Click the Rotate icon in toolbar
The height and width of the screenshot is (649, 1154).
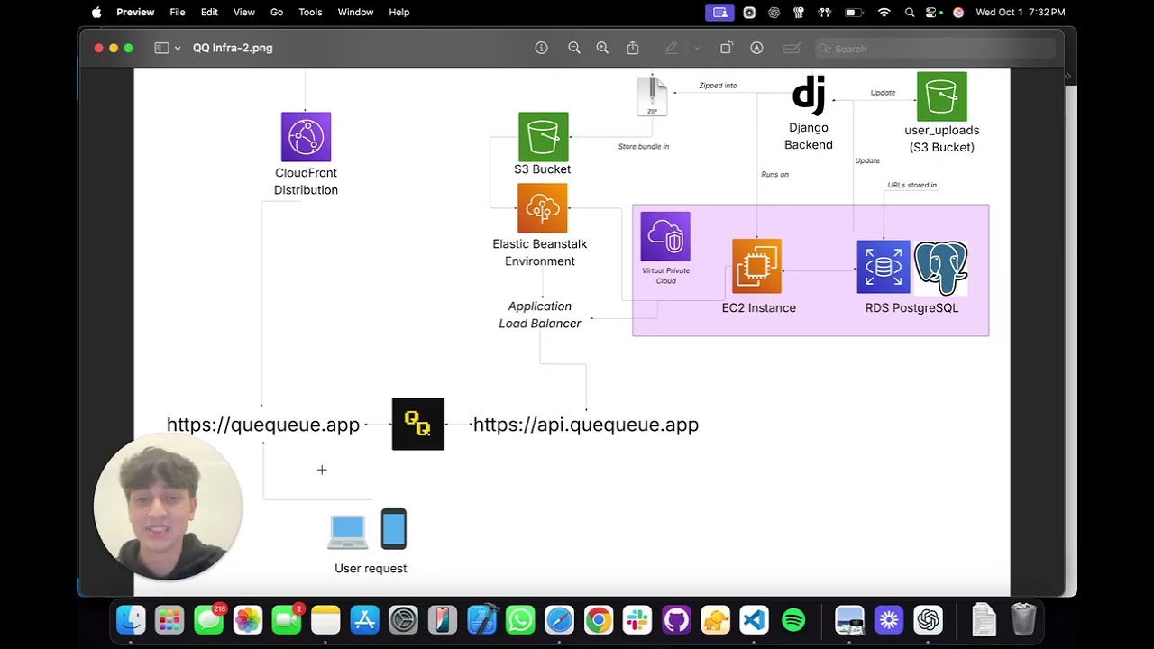point(726,48)
